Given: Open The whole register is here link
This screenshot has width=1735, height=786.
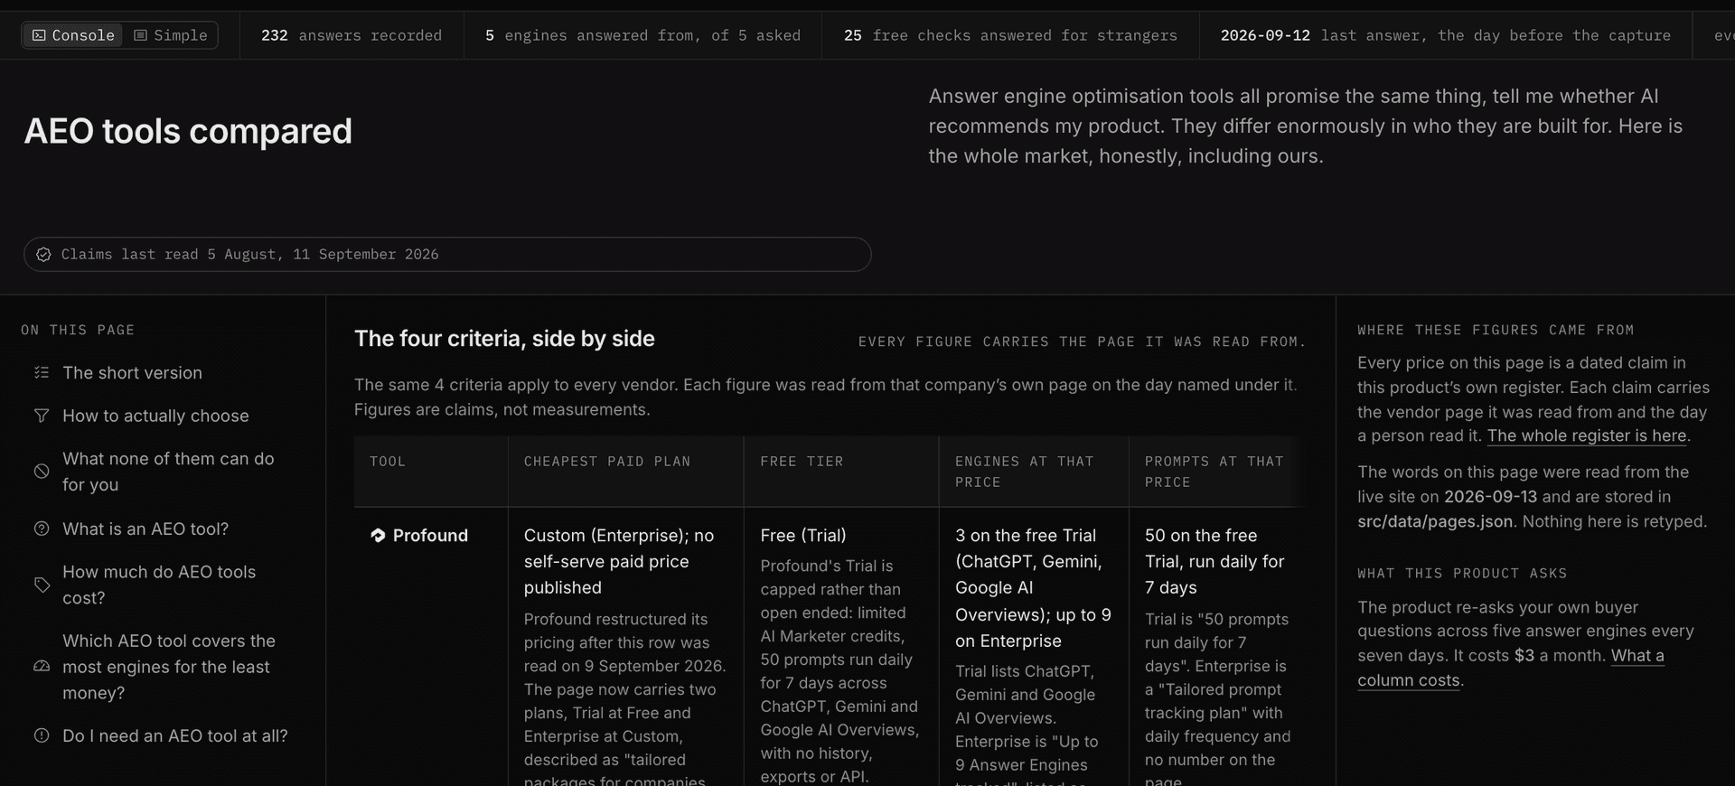Looking at the screenshot, I should click(x=1587, y=435).
